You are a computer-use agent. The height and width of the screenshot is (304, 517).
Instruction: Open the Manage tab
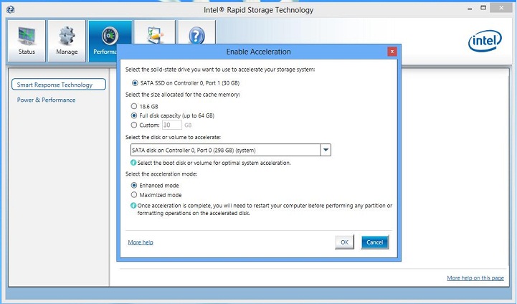67,41
